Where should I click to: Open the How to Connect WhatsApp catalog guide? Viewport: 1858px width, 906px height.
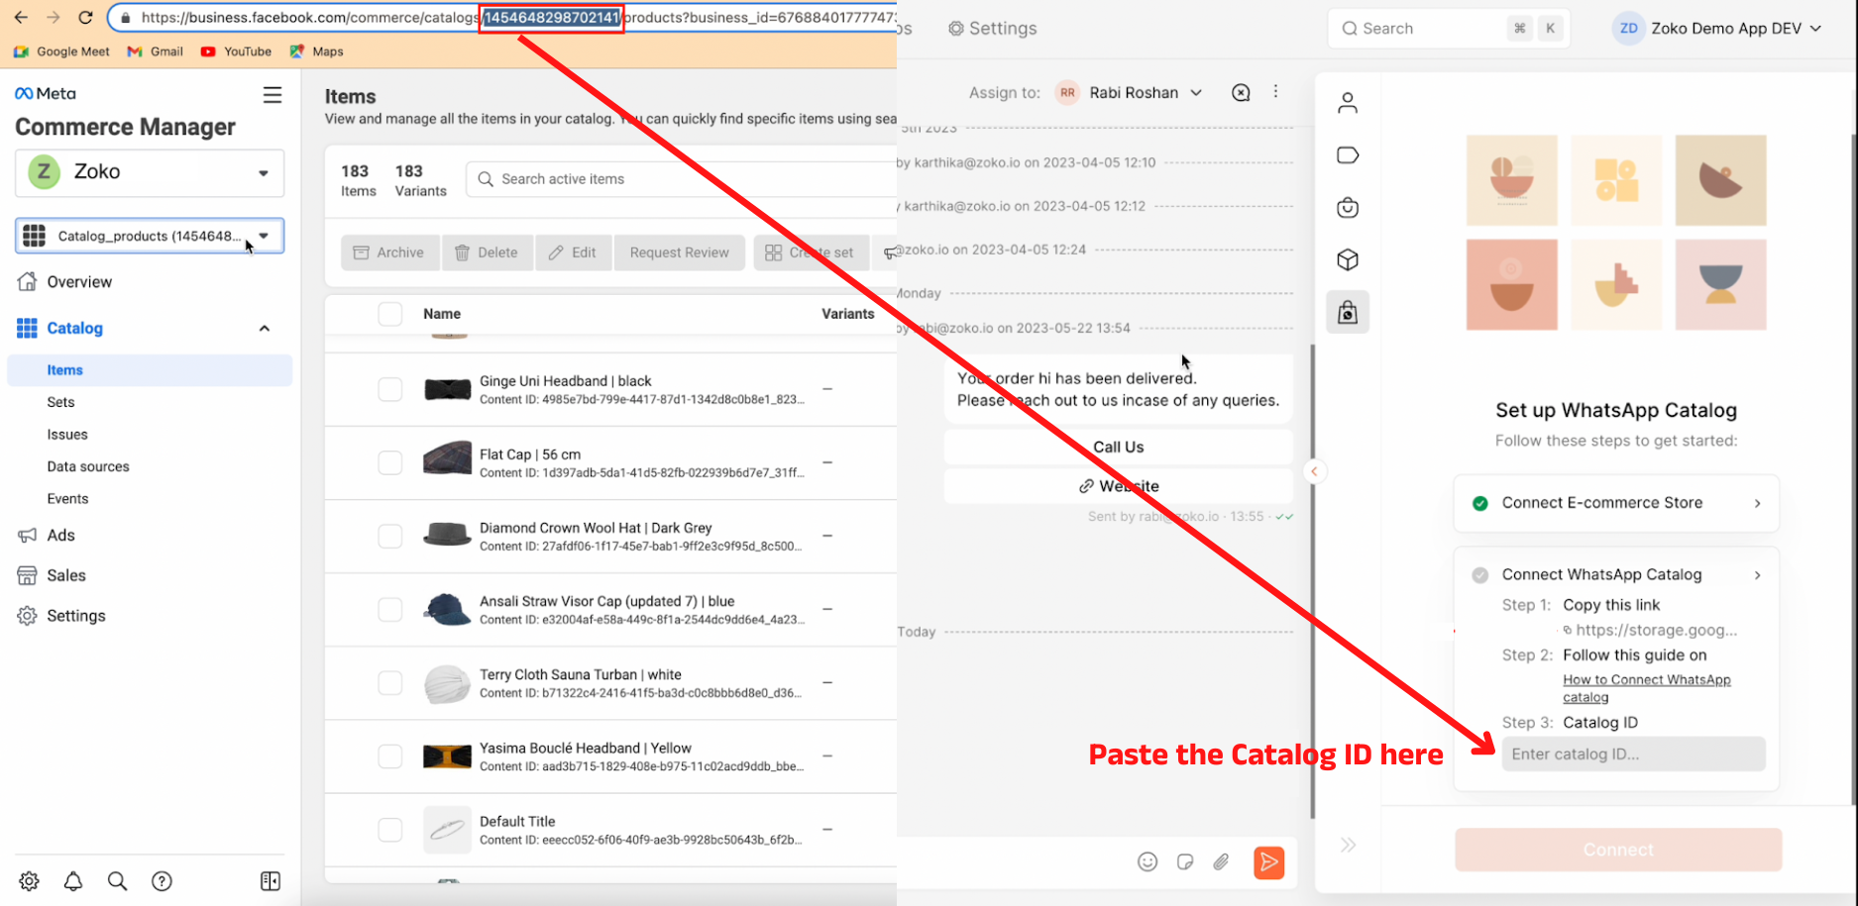[1647, 688]
